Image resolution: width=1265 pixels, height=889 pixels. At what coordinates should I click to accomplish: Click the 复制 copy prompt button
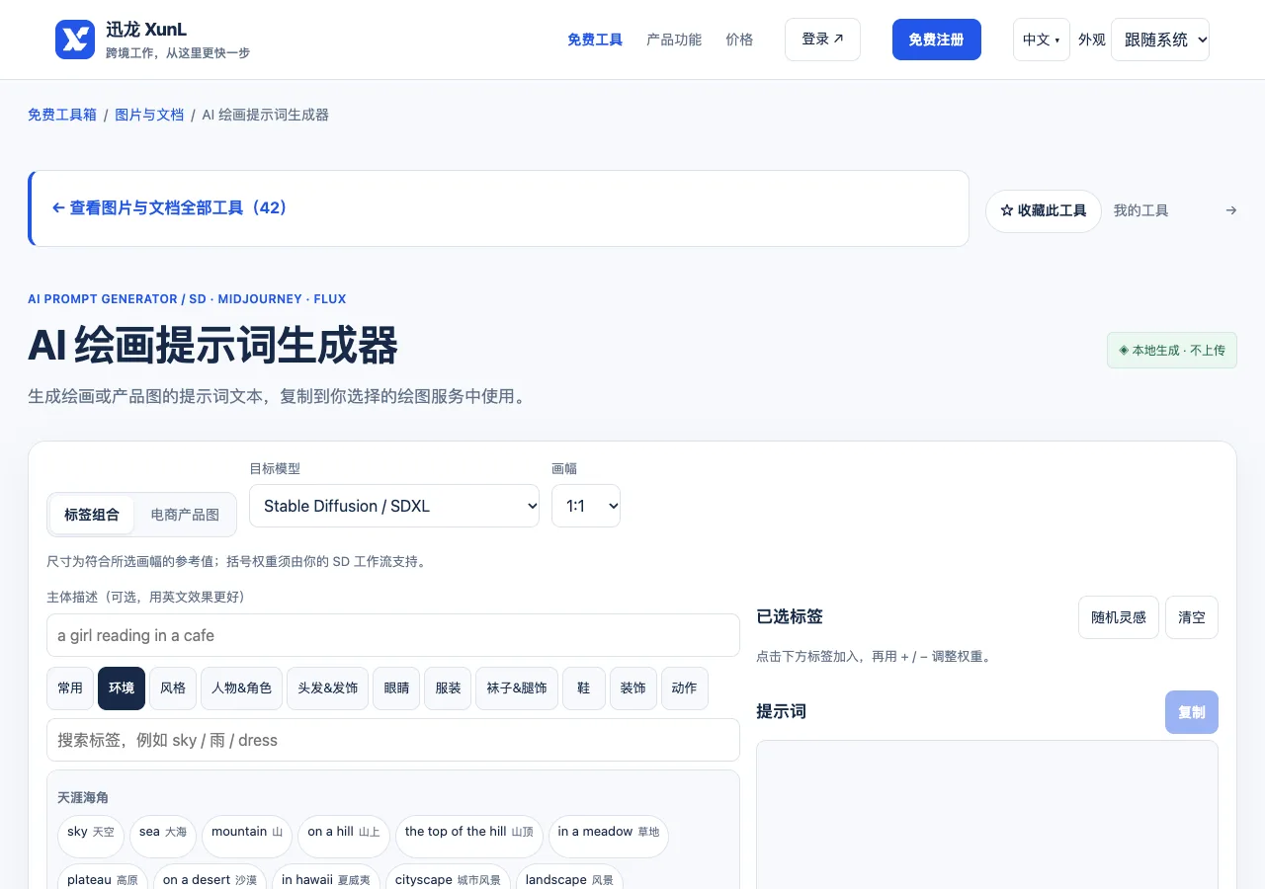(x=1192, y=712)
